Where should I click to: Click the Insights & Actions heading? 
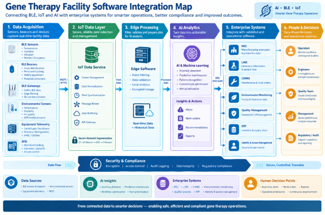[189, 101]
